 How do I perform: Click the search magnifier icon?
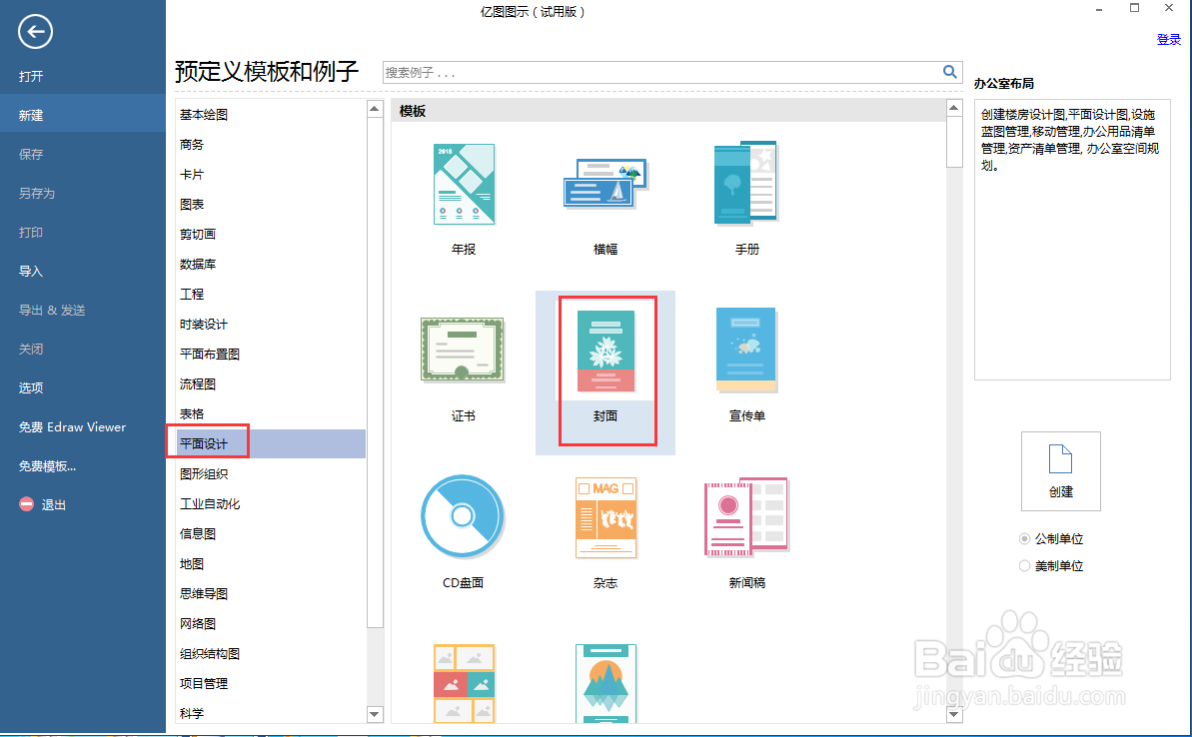click(x=949, y=72)
